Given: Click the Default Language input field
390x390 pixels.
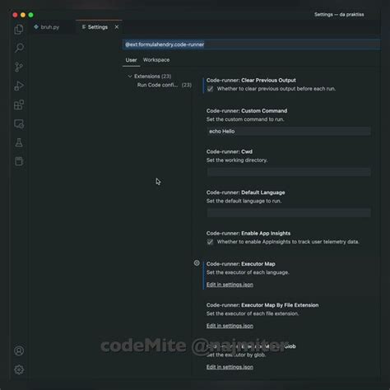Looking at the screenshot, I should [x=289, y=213].
